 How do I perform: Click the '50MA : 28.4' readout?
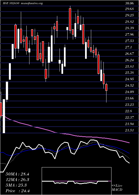[x=17, y=174]
